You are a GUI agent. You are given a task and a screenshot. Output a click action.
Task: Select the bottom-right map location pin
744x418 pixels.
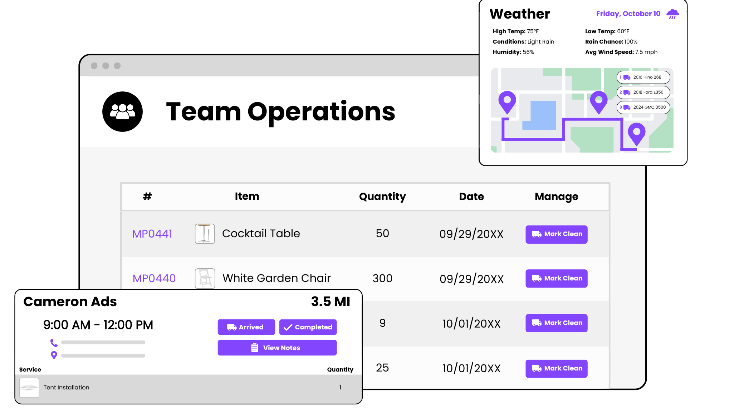637,134
